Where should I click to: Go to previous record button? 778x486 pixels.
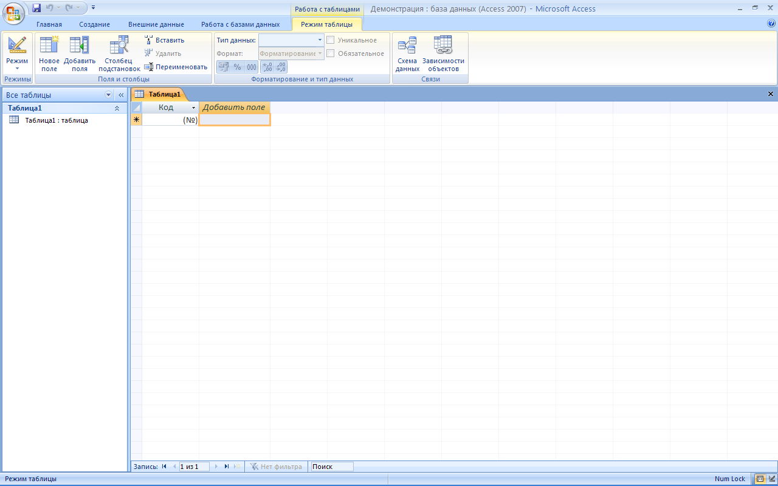tap(174, 467)
